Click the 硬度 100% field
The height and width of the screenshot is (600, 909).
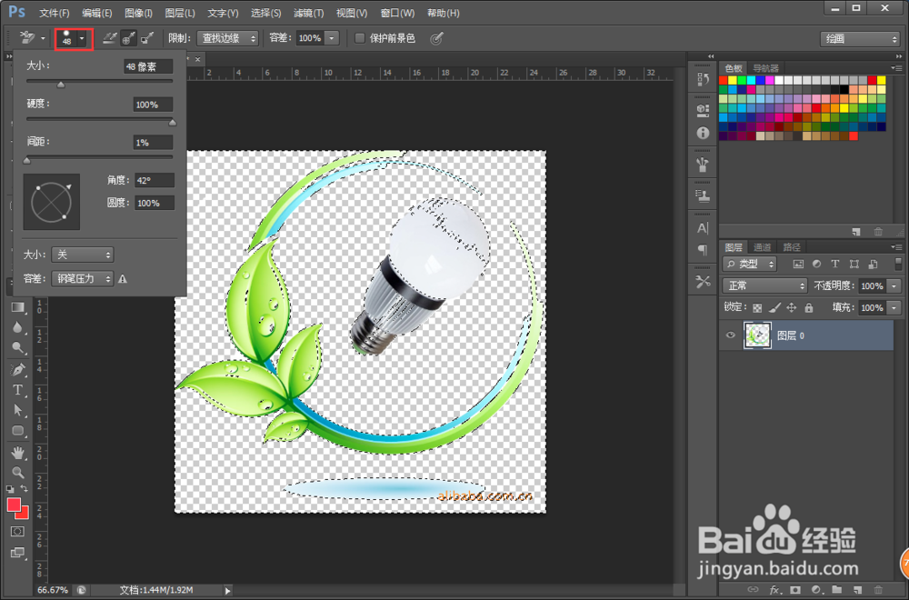coord(153,105)
